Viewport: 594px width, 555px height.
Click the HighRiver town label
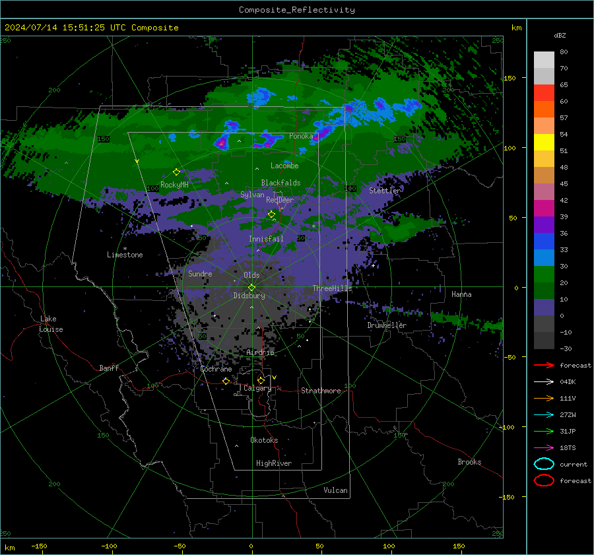(x=273, y=463)
